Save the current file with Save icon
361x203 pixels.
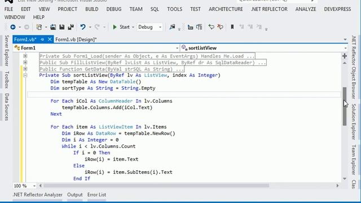[x=62, y=27]
